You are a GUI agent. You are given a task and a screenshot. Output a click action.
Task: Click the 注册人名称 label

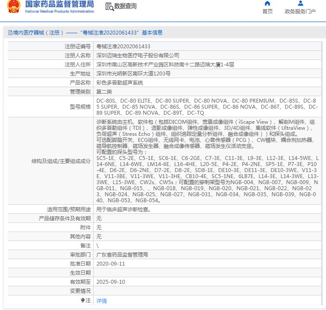78,56
